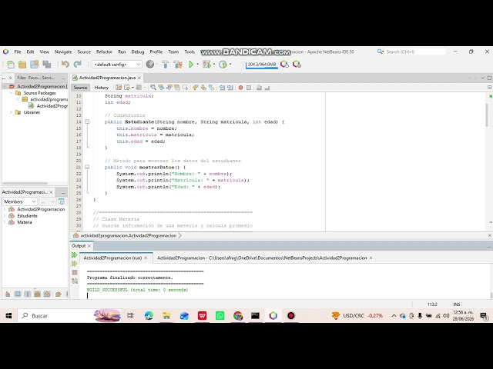
Task: Shift line left icon in editor toolbar
Action: coord(222,88)
